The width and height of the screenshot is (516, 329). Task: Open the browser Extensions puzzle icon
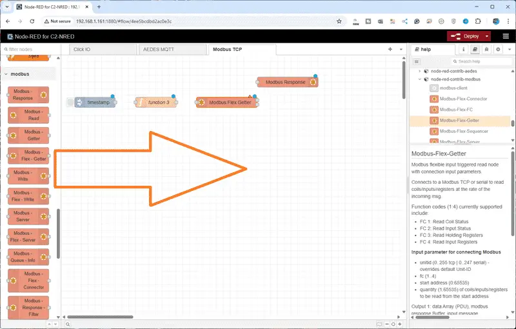[478, 21]
